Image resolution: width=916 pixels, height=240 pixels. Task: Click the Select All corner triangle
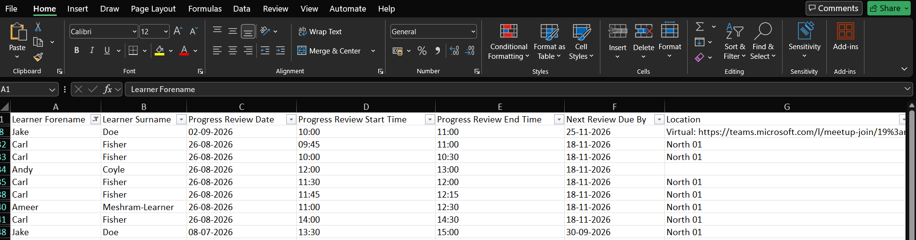5,107
